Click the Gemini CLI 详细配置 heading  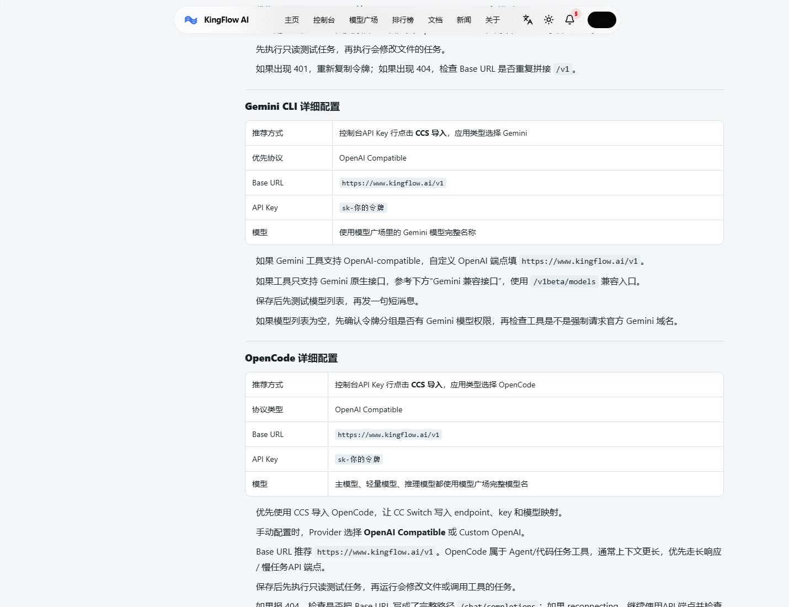click(292, 107)
